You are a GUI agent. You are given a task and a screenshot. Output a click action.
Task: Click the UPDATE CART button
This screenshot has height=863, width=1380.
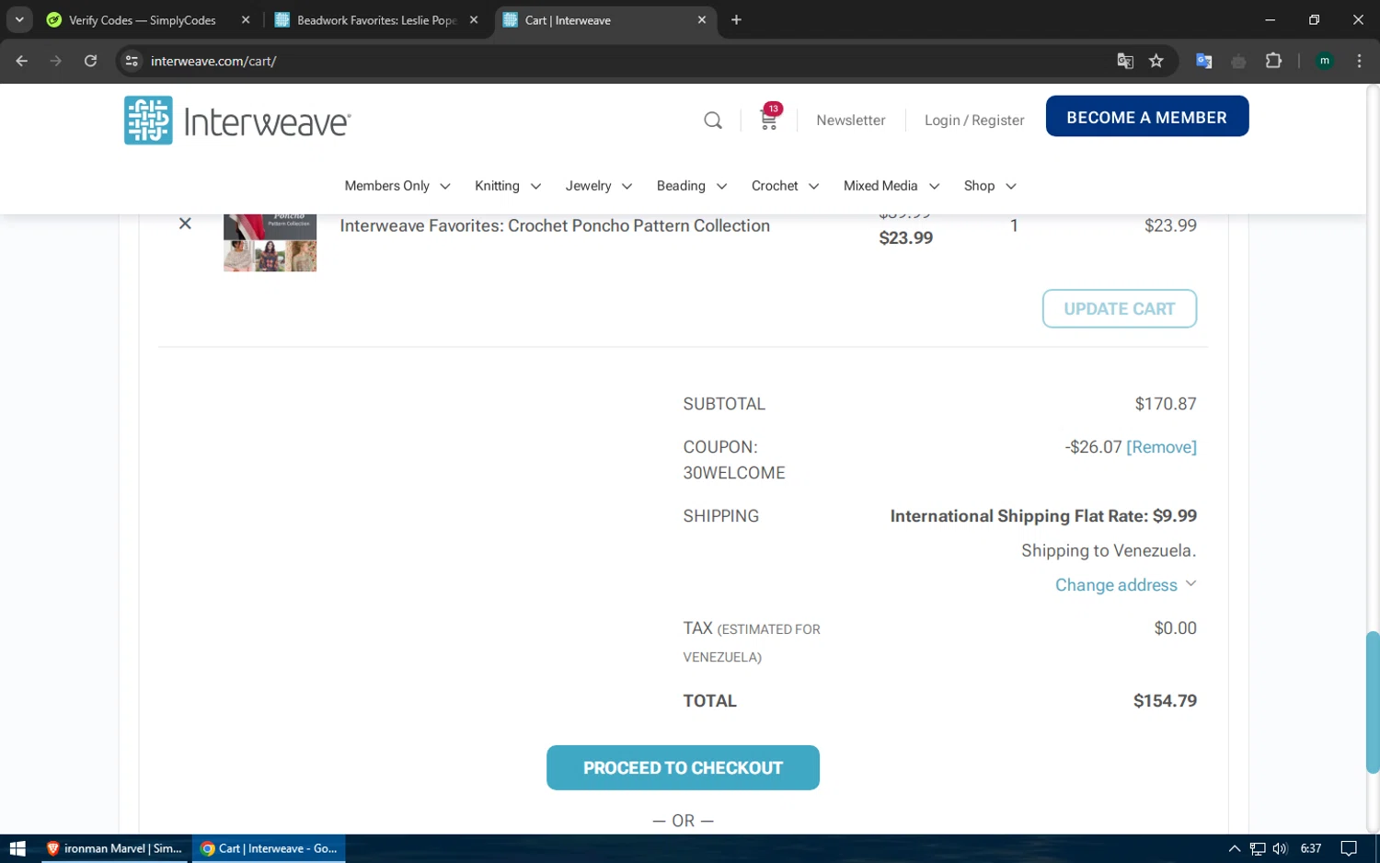[x=1120, y=309]
